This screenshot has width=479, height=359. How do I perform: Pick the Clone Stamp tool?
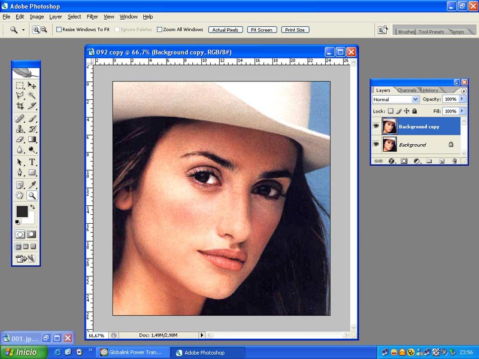pos(20,129)
